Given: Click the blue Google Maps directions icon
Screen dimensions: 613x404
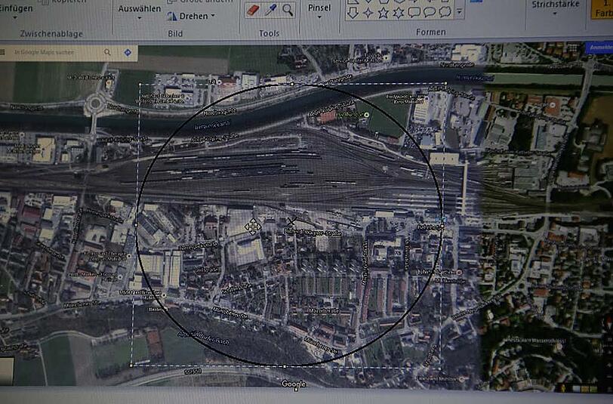Looking at the screenshot, I should [128, 52].
